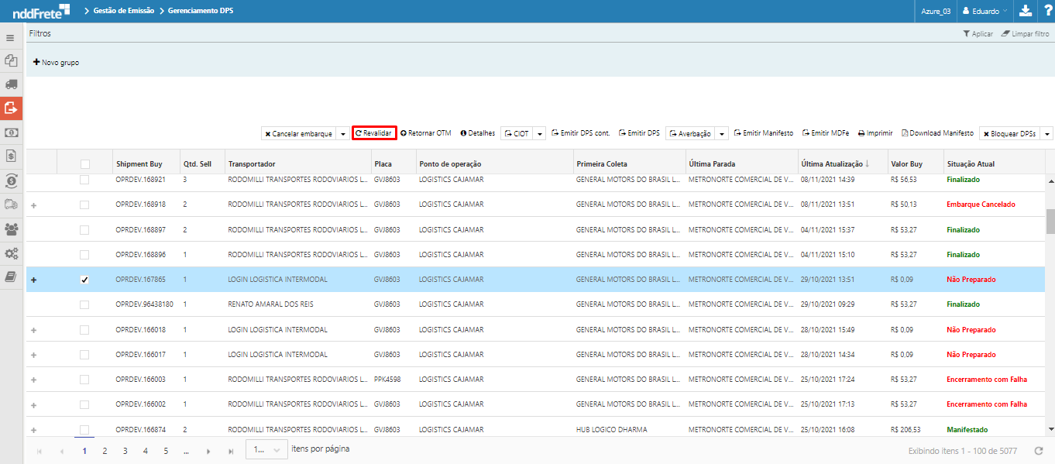Open the Eduardo user menu

984,11
